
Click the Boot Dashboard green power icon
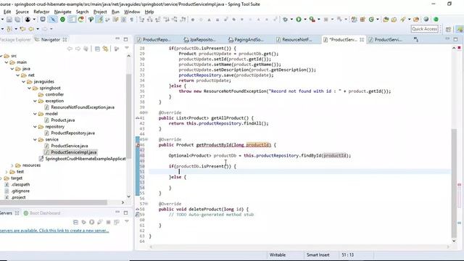(x=26, y=213)
